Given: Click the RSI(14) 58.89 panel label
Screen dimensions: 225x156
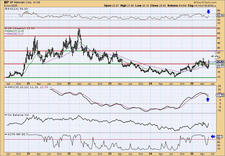Looking at the screenshot, I should coord(17,9).
